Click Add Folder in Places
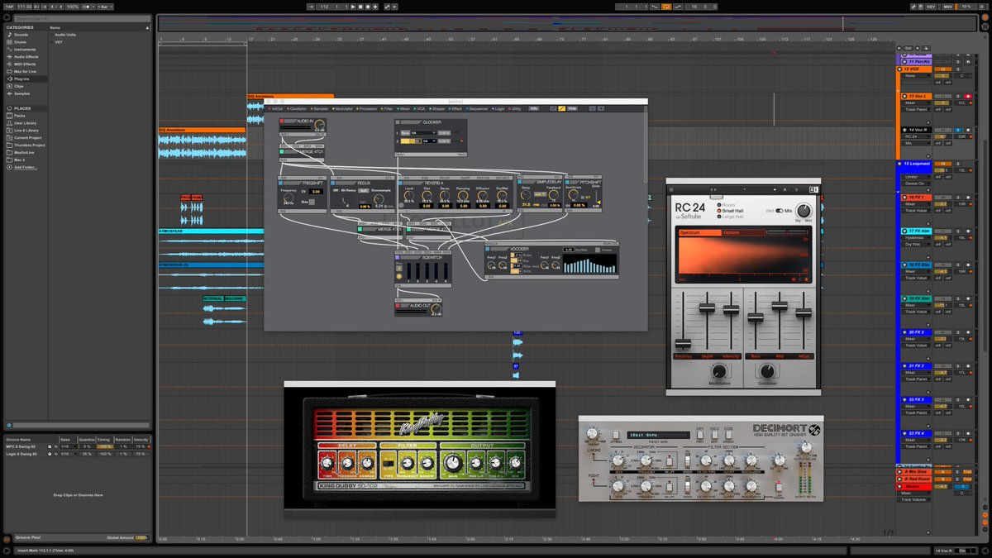 pos(25,167)
